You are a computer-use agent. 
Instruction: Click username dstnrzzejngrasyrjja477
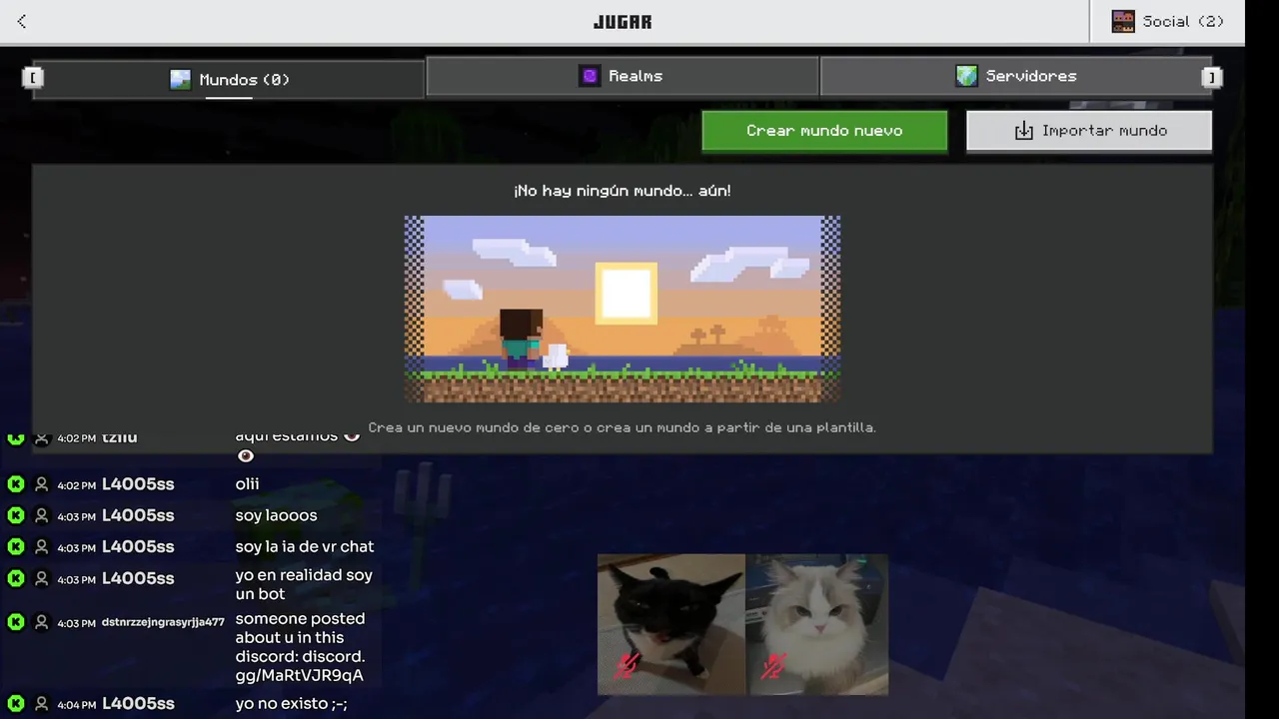click(x=163, y=622)
